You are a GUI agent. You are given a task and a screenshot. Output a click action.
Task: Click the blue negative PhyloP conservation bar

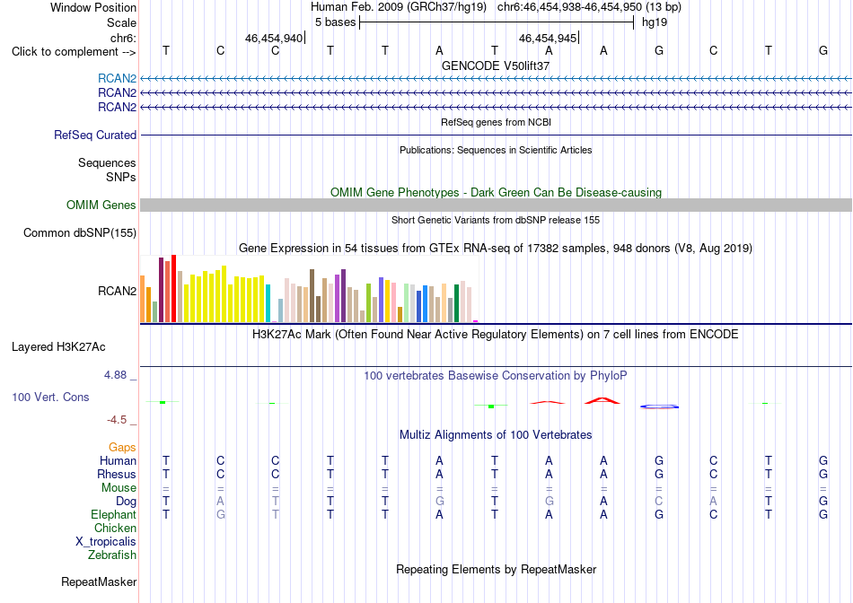click(659, 406)
